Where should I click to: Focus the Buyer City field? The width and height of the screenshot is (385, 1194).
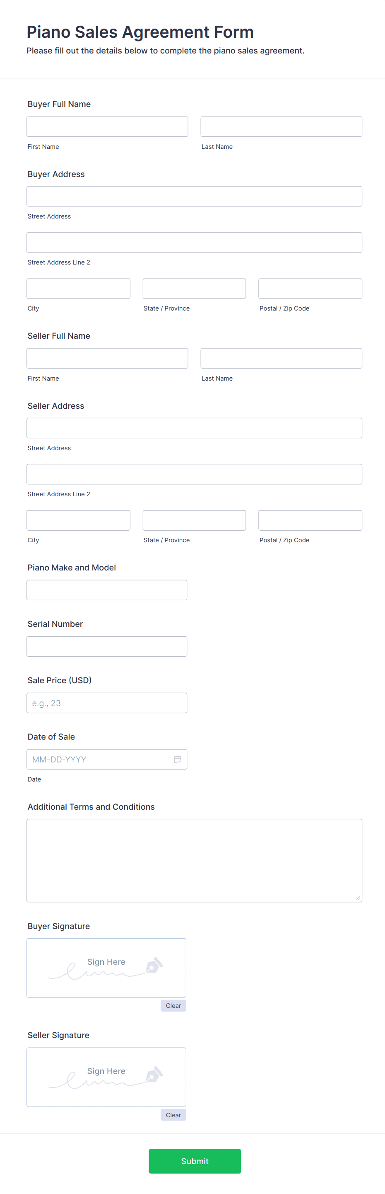[x=78, y=288]
